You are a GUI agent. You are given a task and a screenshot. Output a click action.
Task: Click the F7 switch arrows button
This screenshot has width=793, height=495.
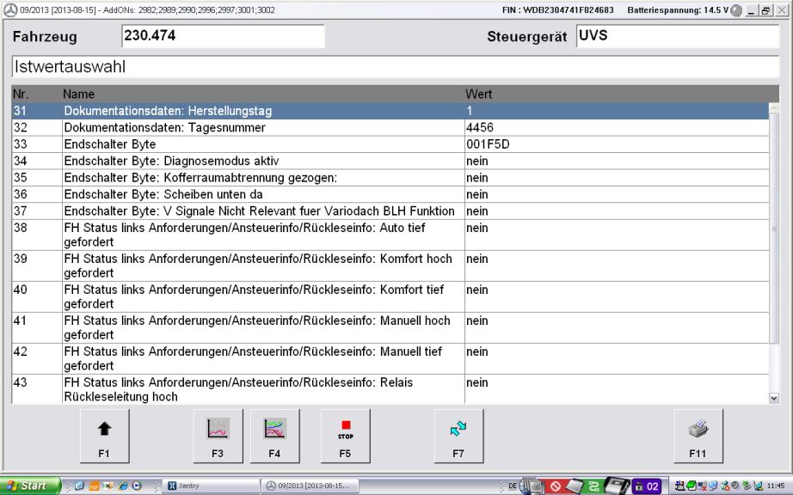(x=458, y=436)
